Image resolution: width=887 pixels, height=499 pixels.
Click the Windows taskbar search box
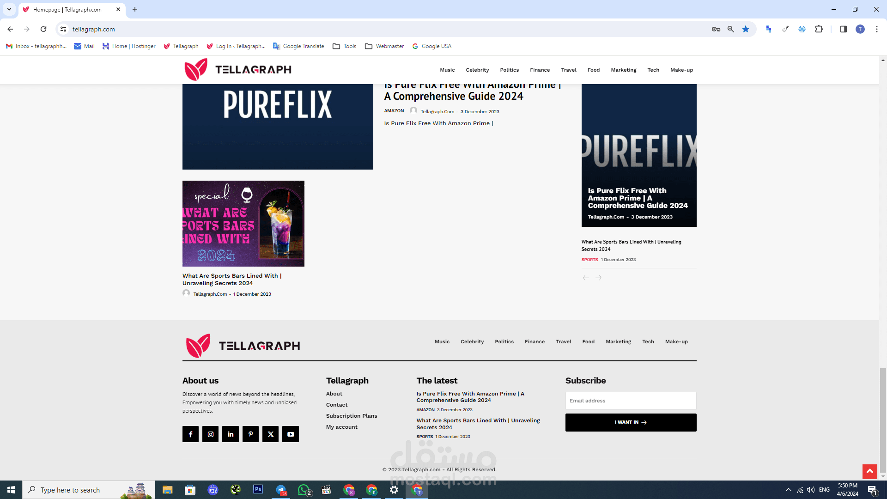(x=89, y=490)
